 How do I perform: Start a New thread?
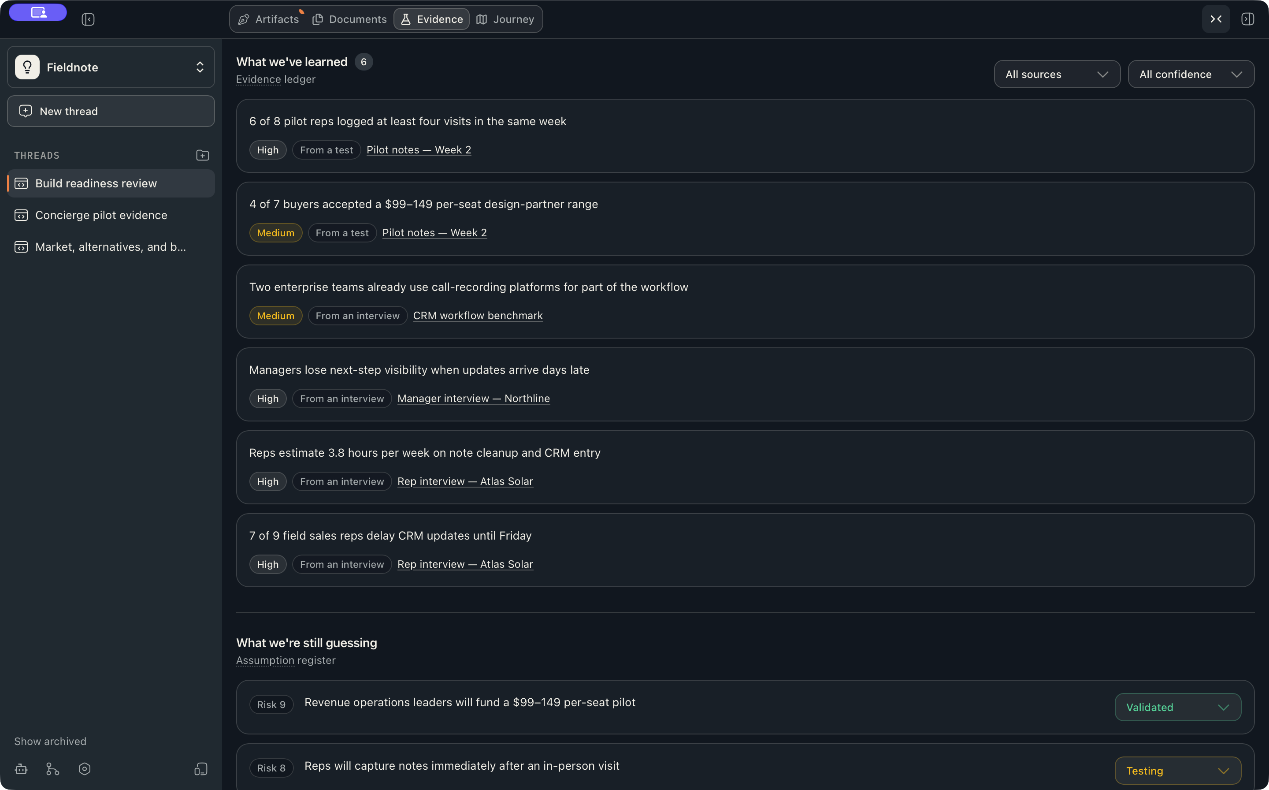coord(111,111)
